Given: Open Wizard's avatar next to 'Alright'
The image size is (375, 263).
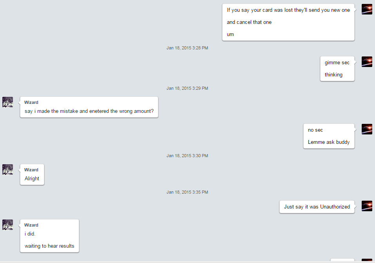Looking at the screenshot, I should pos(8,170).
